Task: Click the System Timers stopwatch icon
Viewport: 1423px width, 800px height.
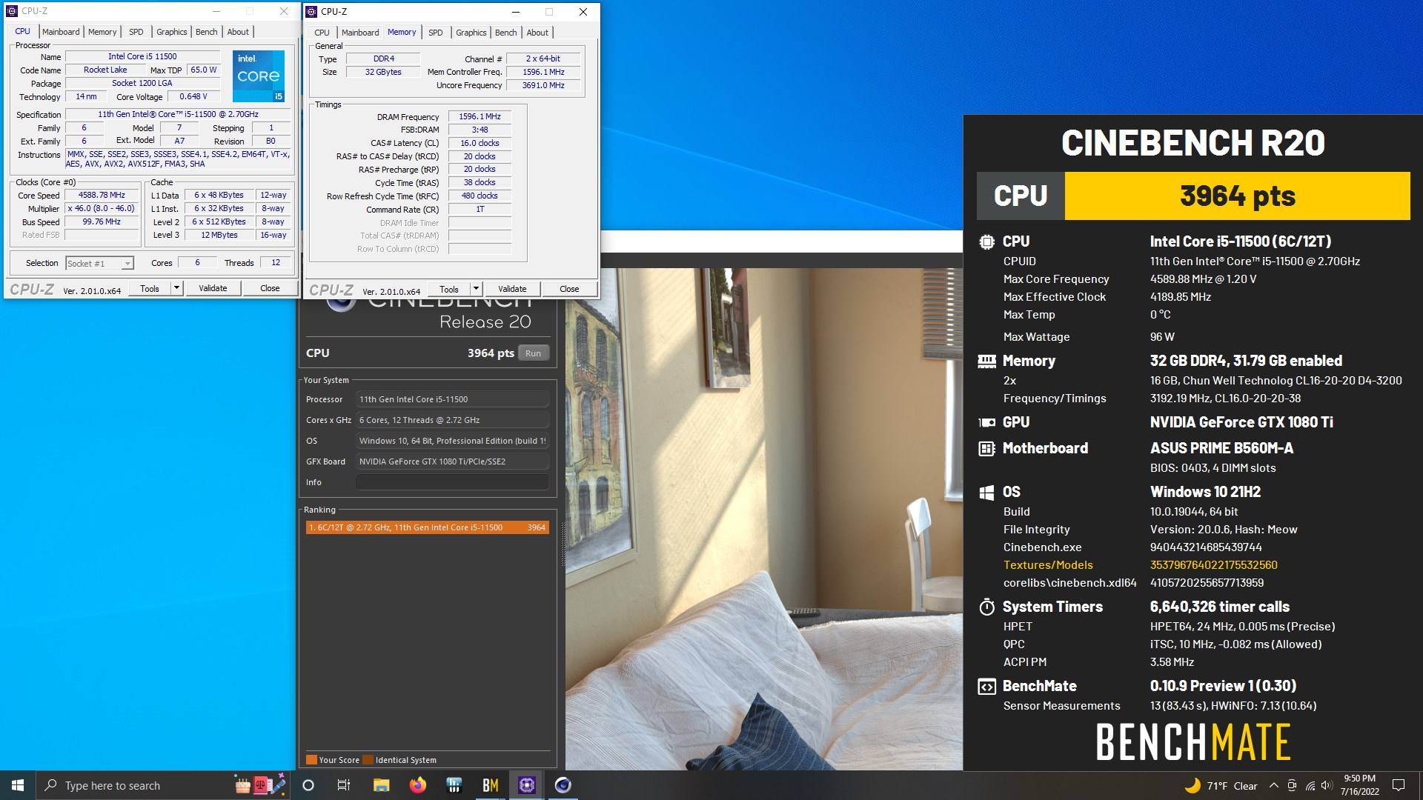Action: [986, 607]
